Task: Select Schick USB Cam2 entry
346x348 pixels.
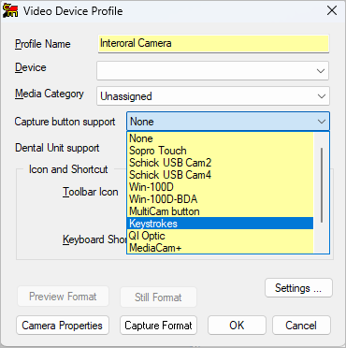Action: coord(220,163)
